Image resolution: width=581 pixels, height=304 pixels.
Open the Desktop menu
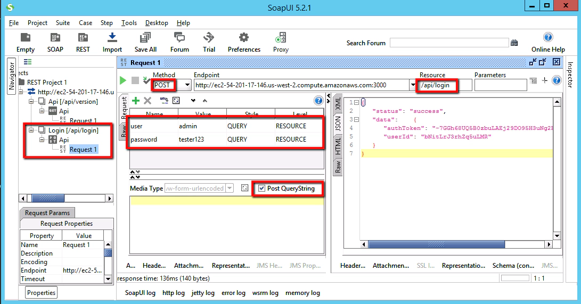(157, 22)
